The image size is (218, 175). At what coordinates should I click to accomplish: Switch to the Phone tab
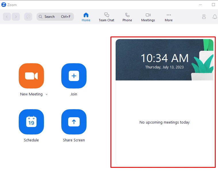(127, 17)
